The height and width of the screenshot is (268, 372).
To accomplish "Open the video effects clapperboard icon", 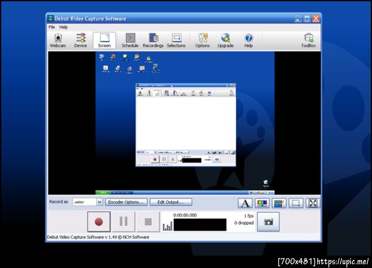I will pos(279,203).
